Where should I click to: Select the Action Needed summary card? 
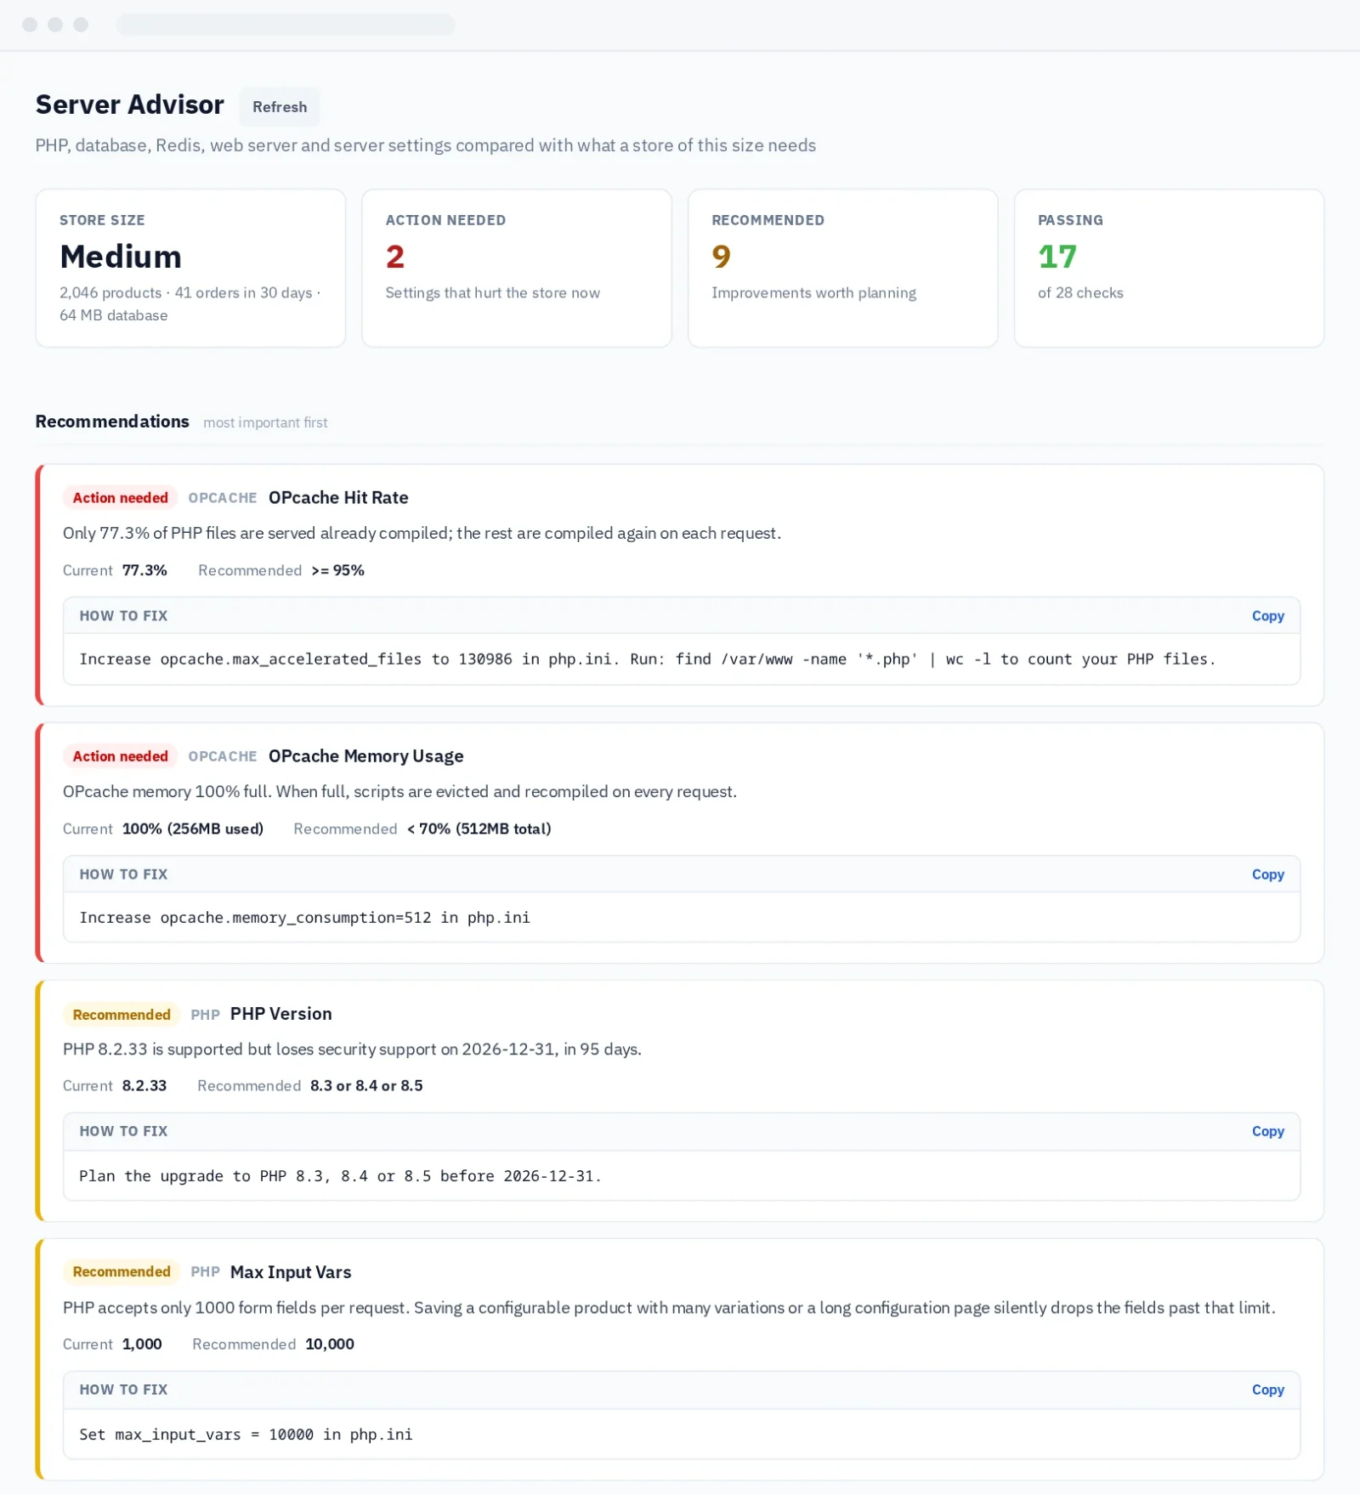point(517,268)
